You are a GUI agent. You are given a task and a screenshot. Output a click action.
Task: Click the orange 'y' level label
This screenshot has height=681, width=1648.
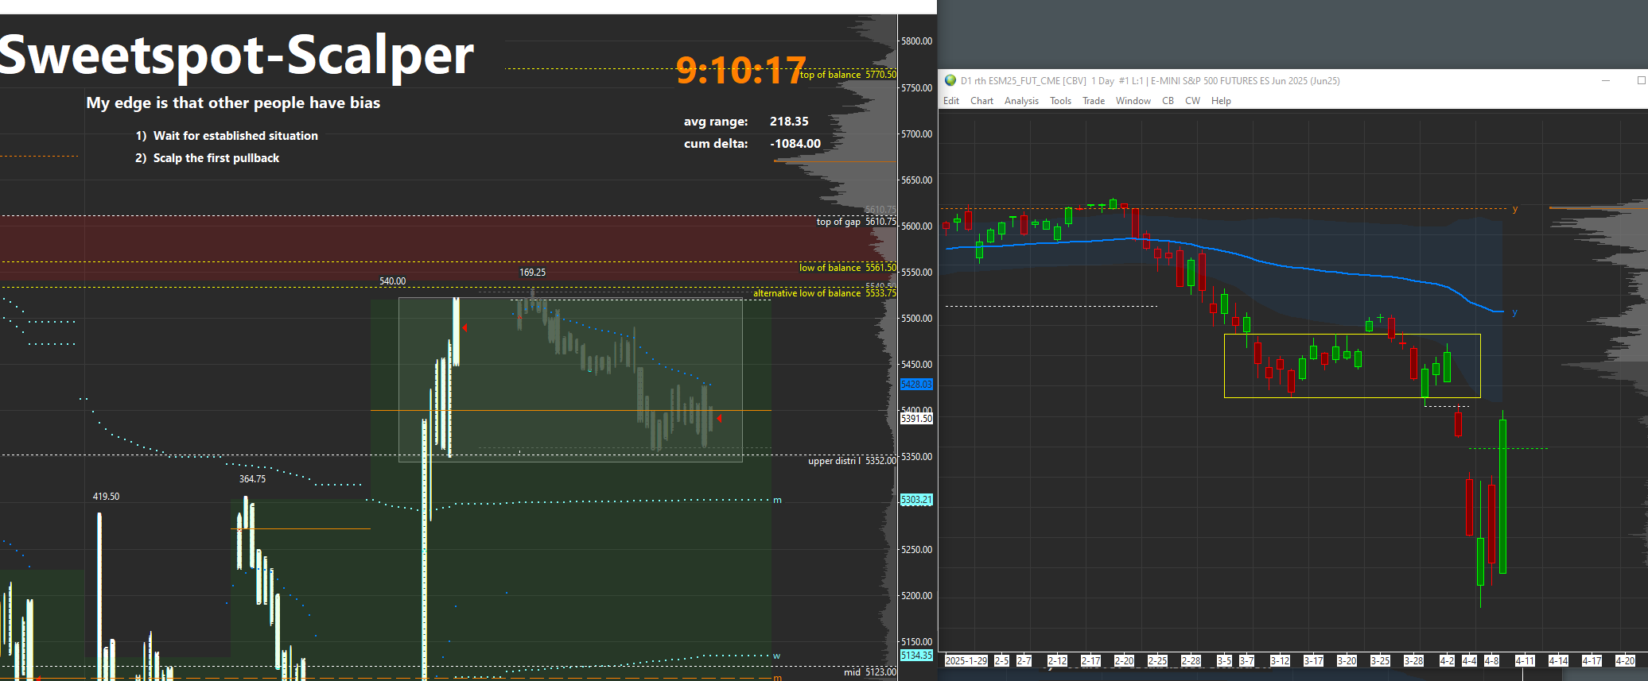(x=1515, y=209)
